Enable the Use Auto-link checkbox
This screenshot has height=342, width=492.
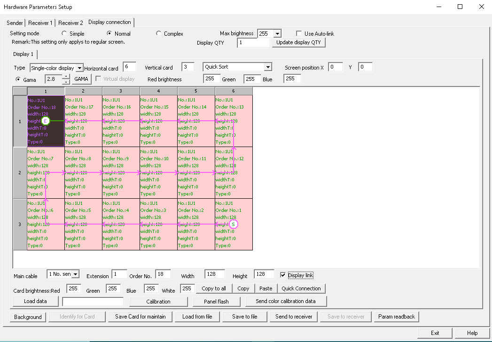point(299,34)
